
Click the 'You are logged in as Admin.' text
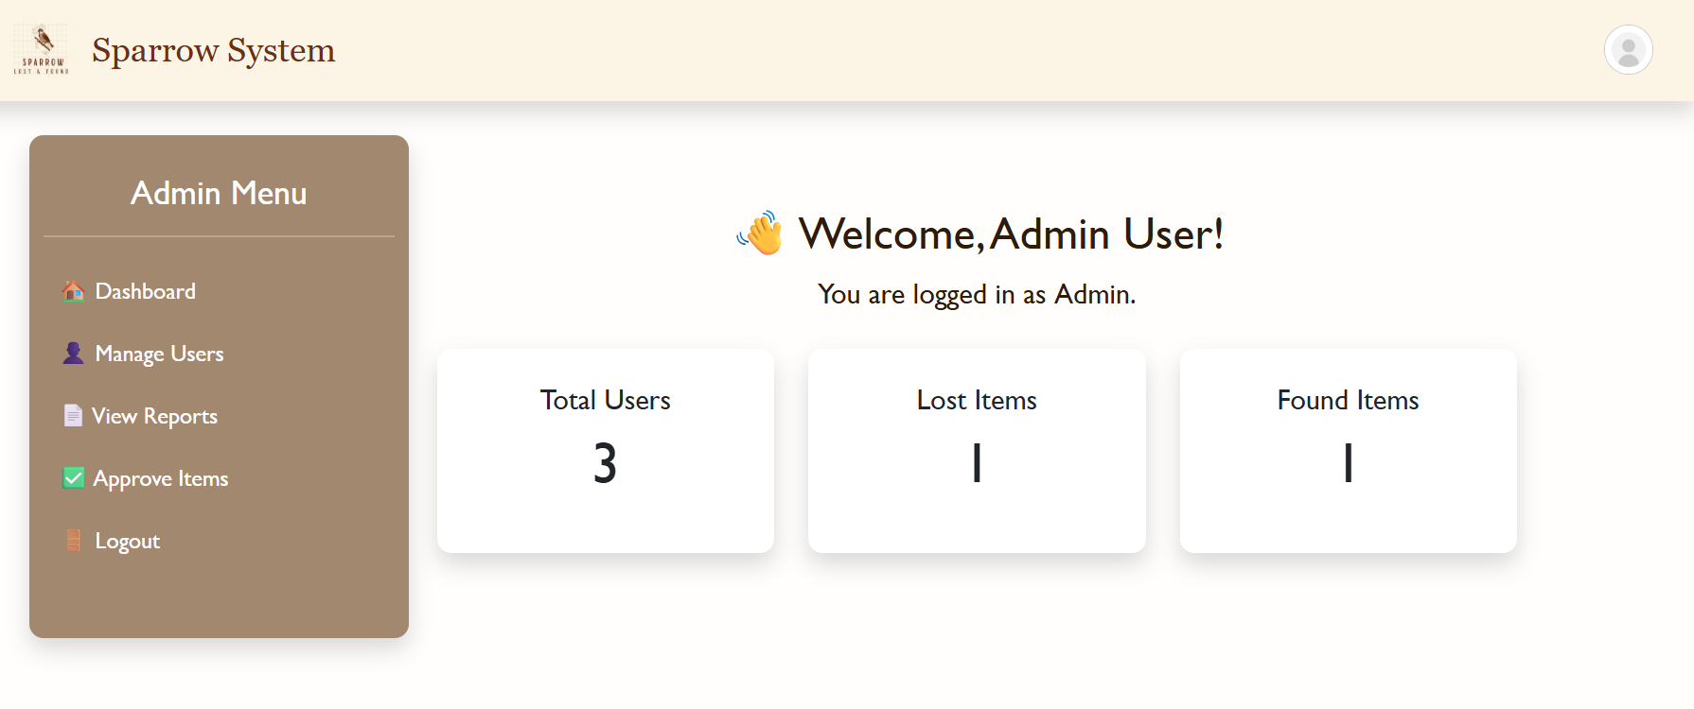click(977, 295)
